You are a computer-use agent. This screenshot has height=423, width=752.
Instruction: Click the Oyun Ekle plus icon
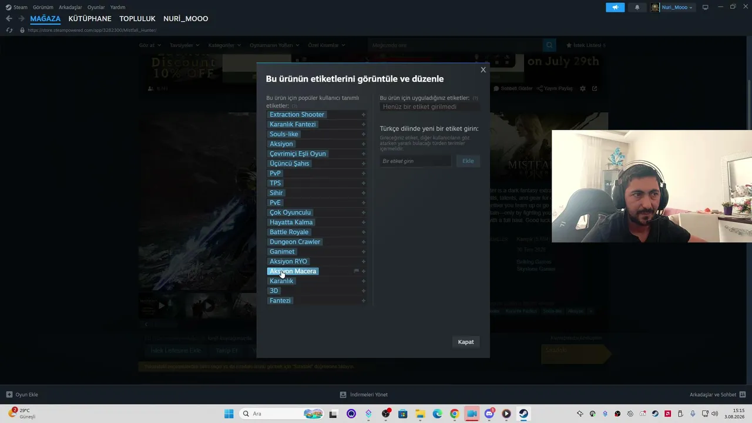tap(9, 395)
